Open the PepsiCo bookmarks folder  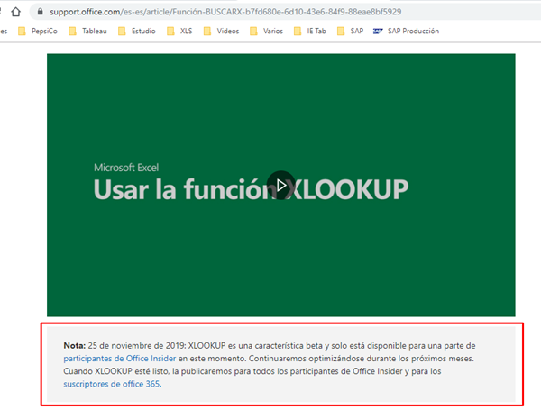click(x=38, y=31)
